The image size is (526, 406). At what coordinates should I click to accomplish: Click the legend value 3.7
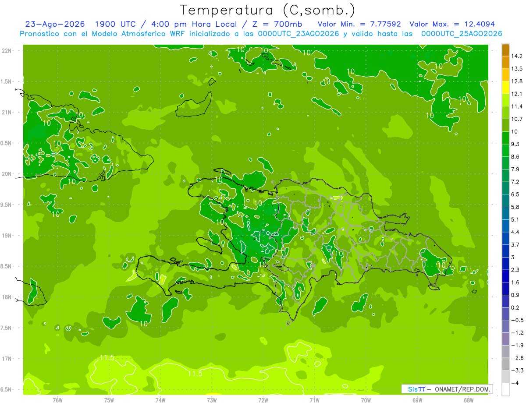[515, 245]
